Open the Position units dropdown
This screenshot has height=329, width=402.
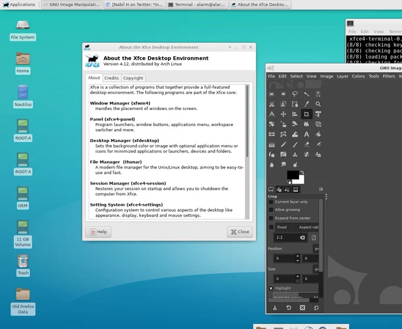316,249
